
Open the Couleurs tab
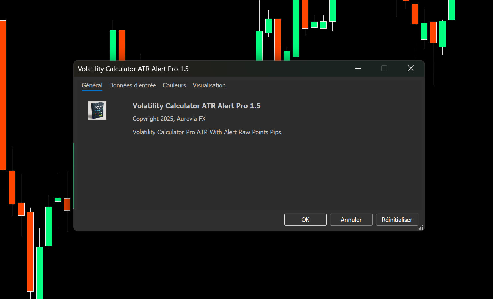point(174,85)
